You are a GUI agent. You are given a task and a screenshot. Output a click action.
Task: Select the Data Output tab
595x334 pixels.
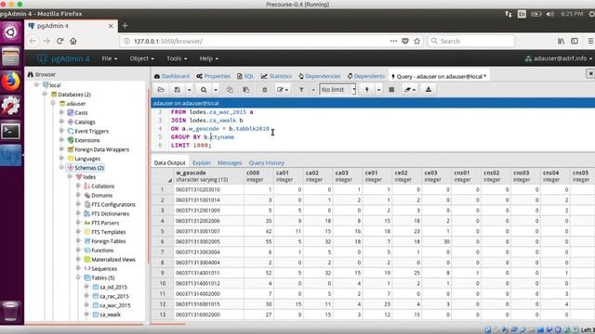[169, 162]
